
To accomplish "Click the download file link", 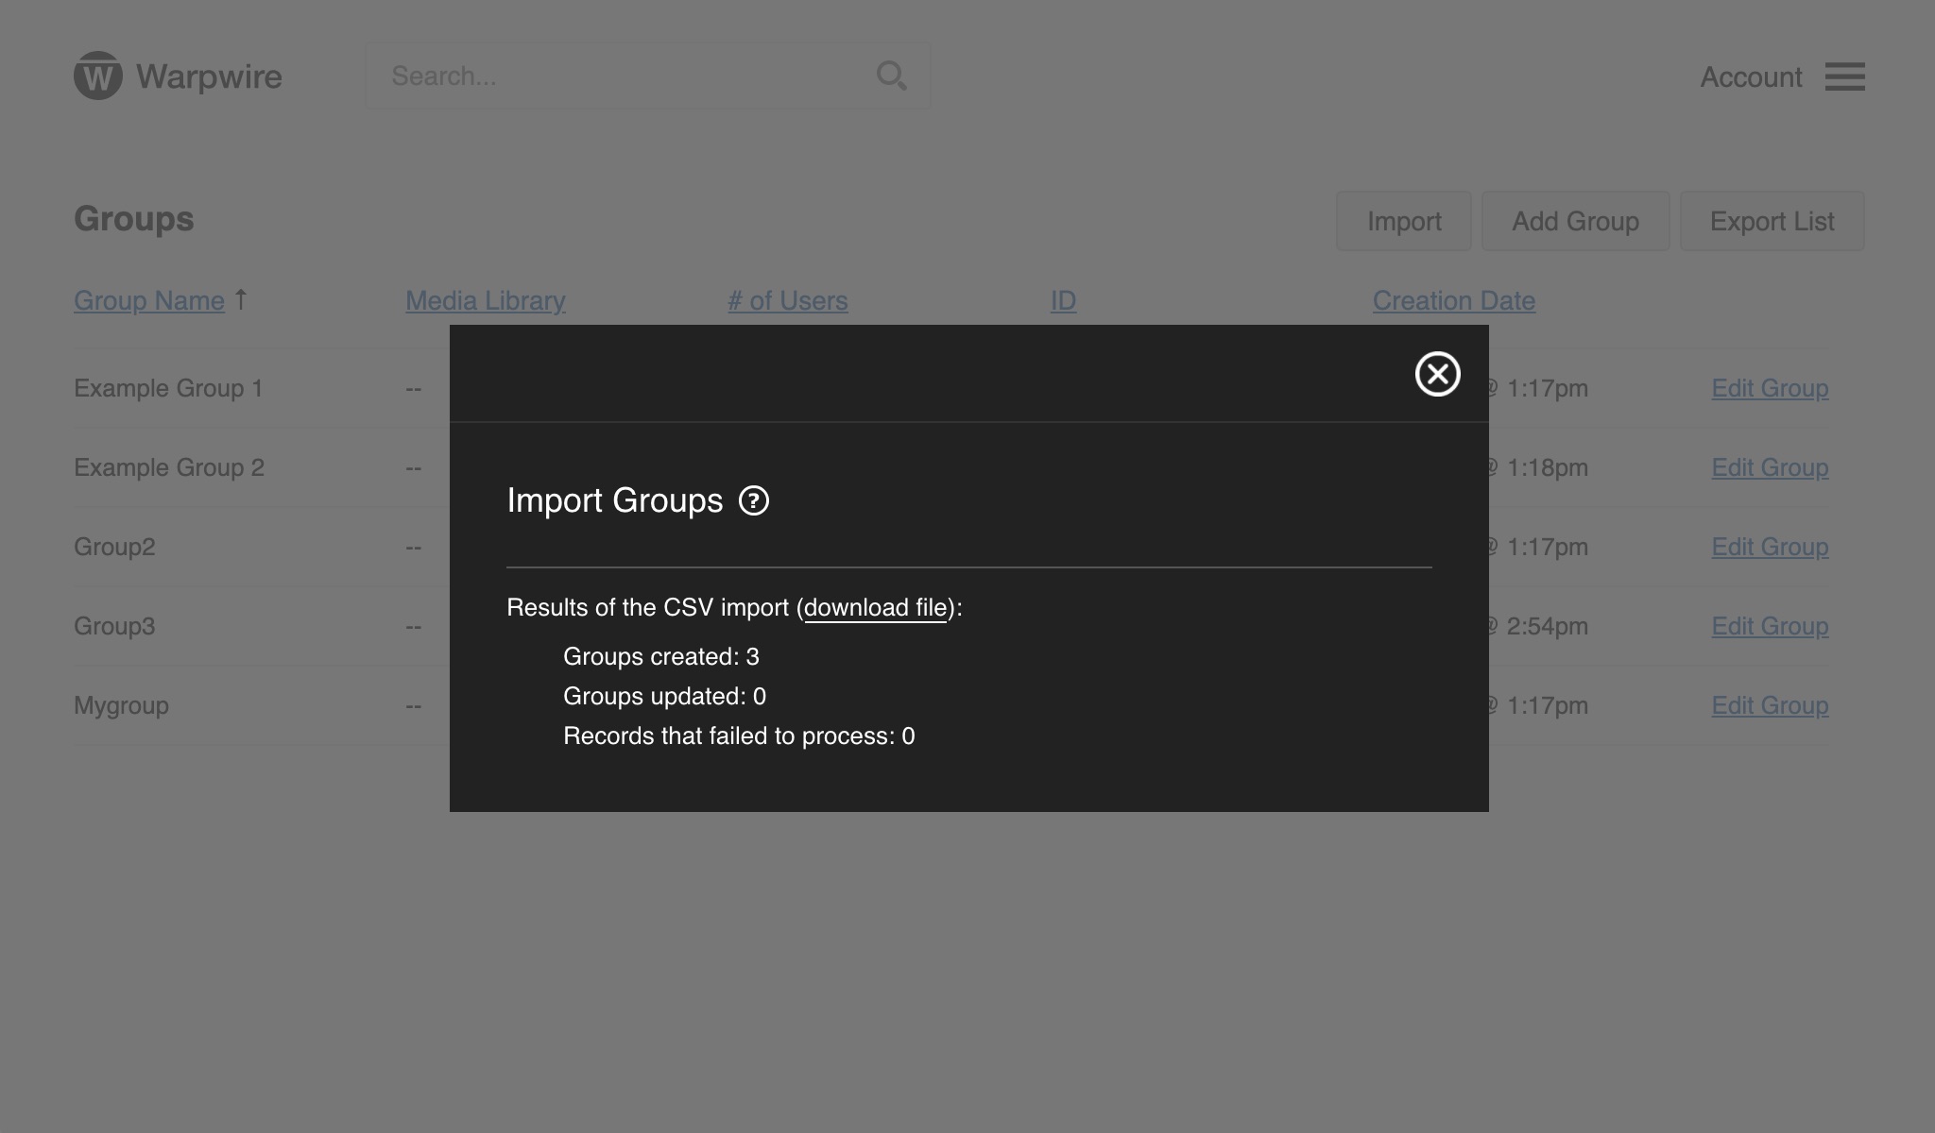I will 875,607.
